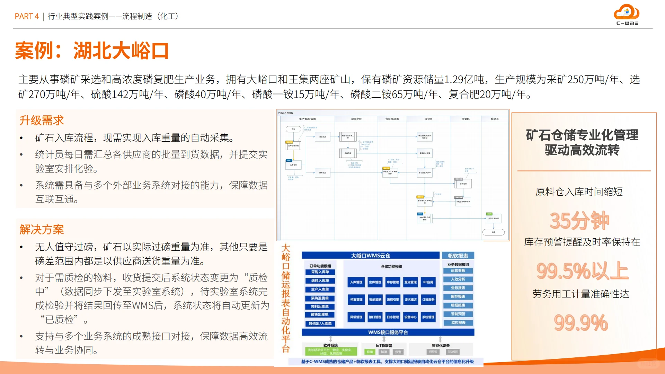665x374 pixels.
Task: Click the 库存预警提醒及时率保持在 text
Action: click(x=582, y=242)
